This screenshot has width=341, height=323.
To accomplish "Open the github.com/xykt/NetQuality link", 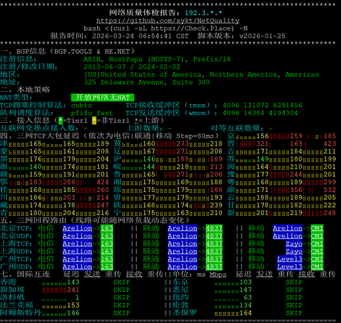I will [168, 21].
